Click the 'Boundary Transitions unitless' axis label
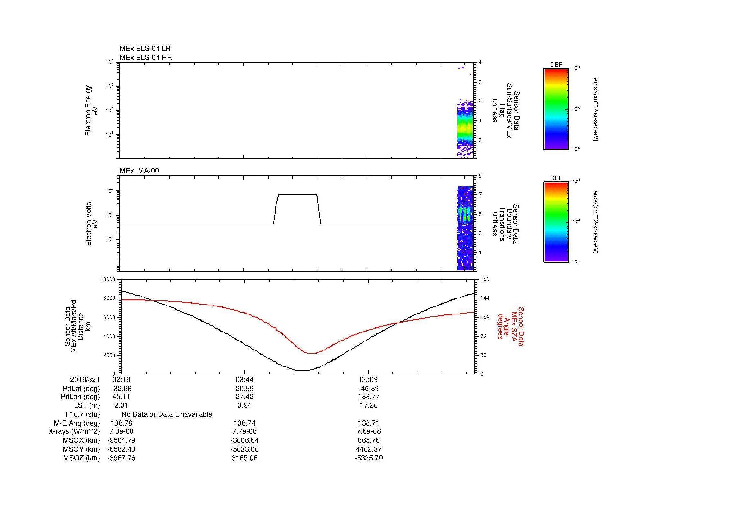The width and height of the screenshot is (752, 531). point(505,224)
